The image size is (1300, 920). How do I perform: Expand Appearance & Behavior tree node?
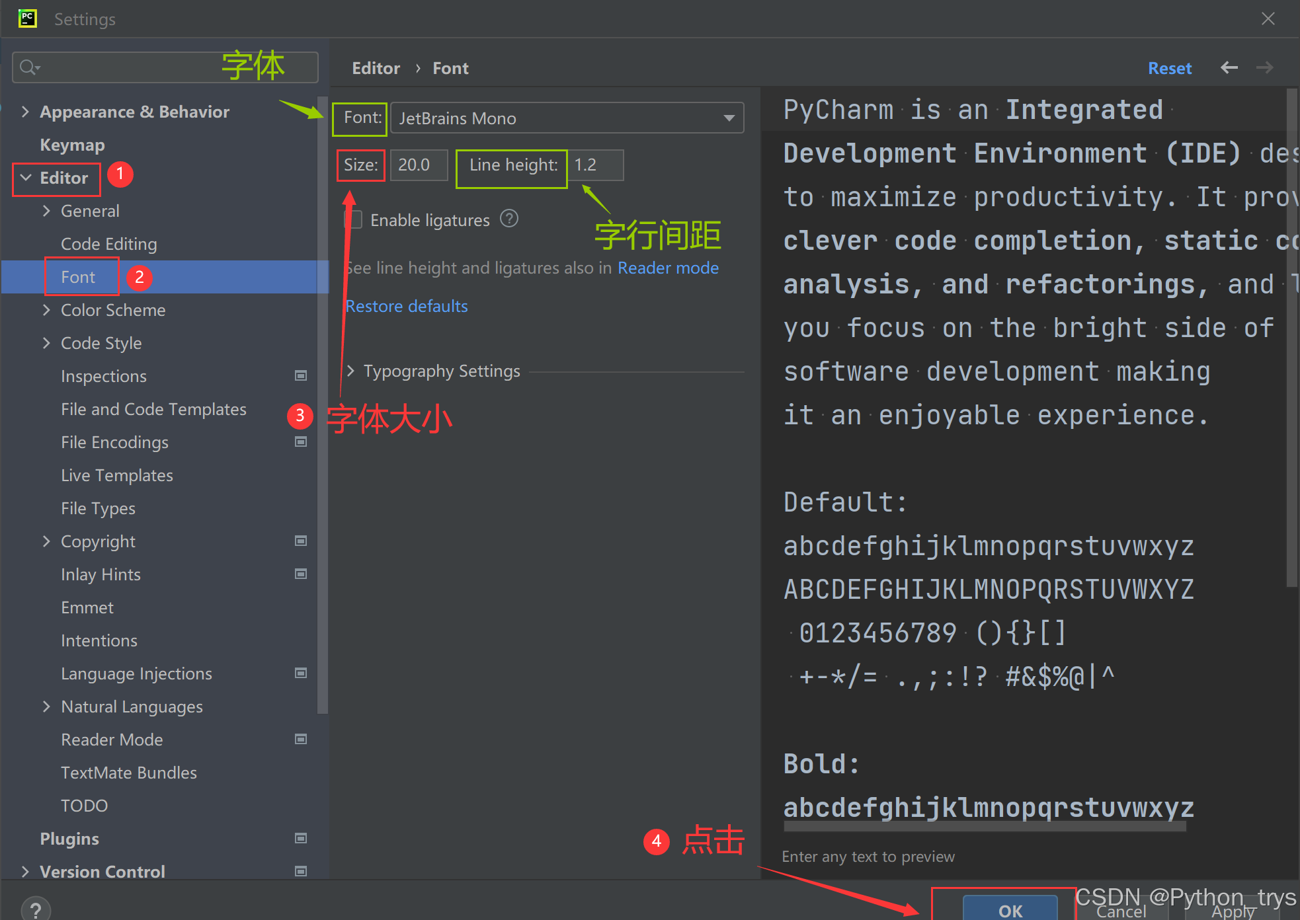click(25, 112)
